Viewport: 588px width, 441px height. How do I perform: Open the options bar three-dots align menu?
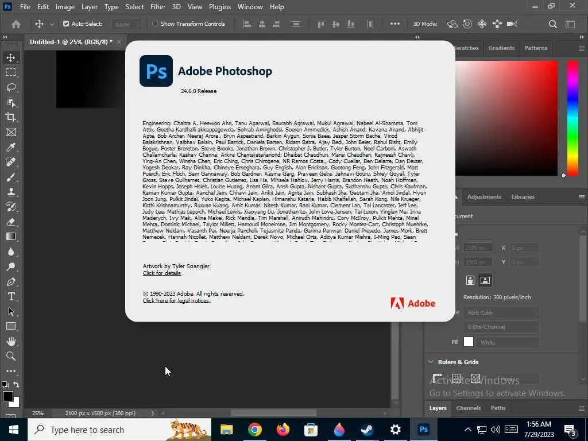point(395,24)
